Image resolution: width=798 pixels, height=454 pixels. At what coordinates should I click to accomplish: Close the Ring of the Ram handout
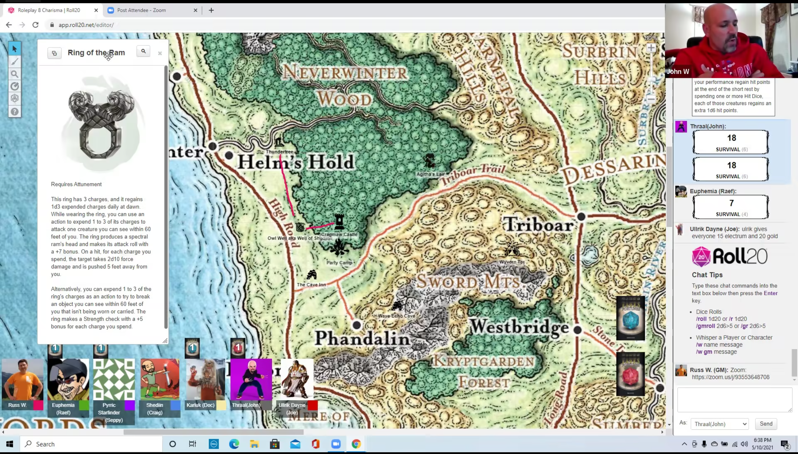(160, 53)
